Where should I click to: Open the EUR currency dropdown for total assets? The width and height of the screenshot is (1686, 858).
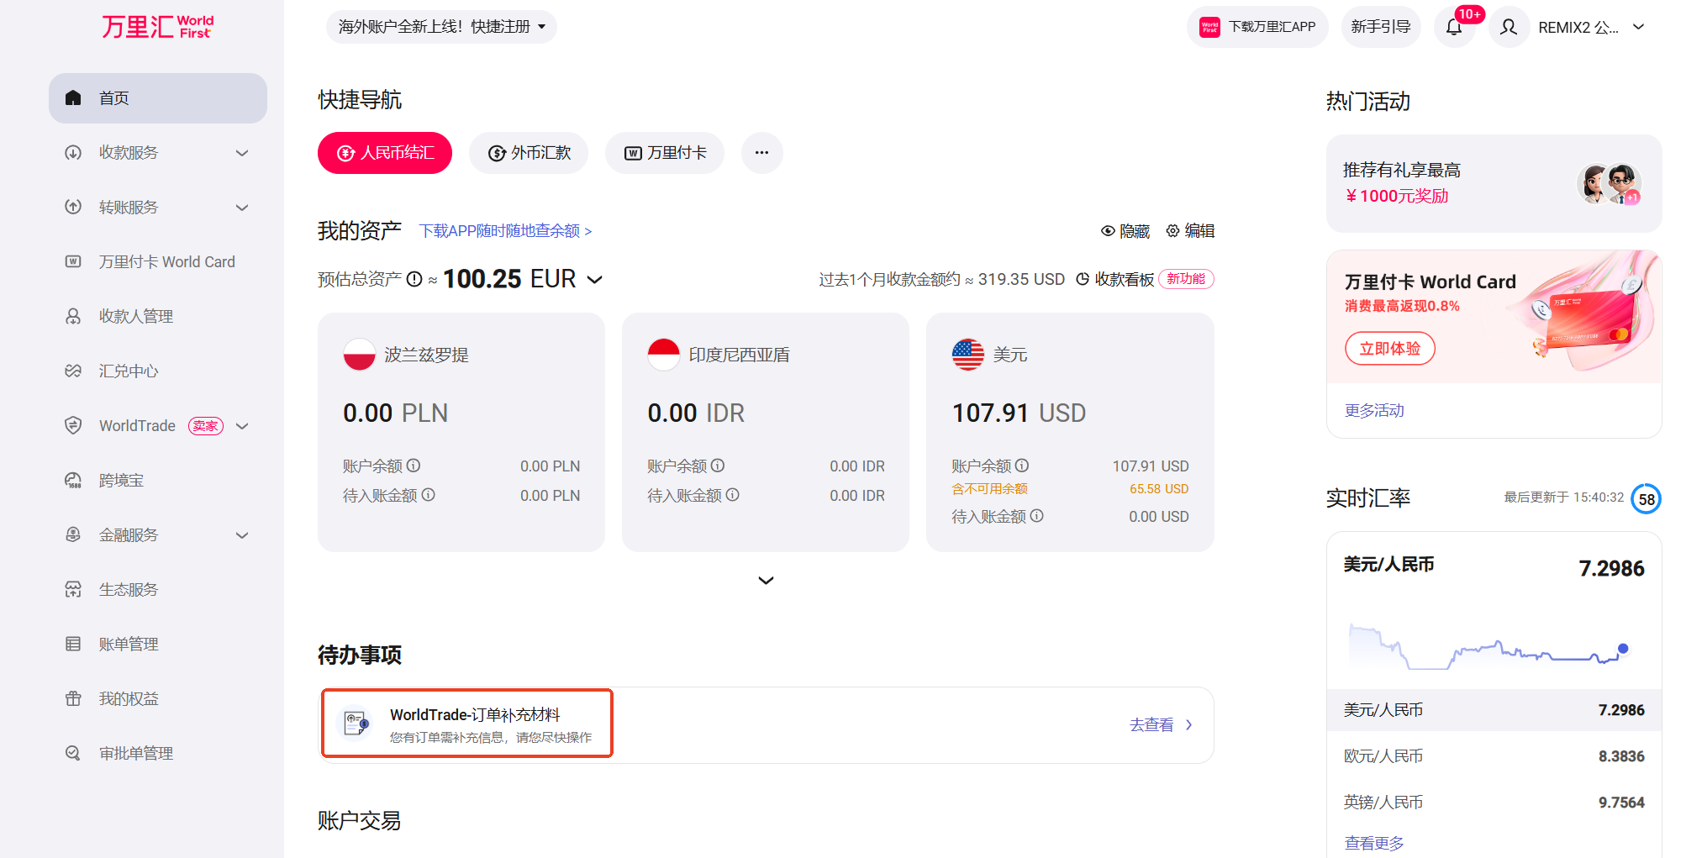[x=595, y=280]
